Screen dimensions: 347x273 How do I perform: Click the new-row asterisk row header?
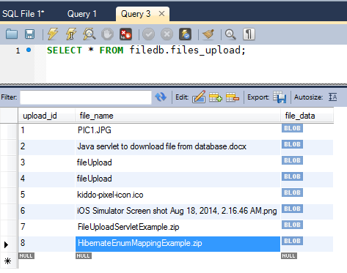tap(8, 261)
